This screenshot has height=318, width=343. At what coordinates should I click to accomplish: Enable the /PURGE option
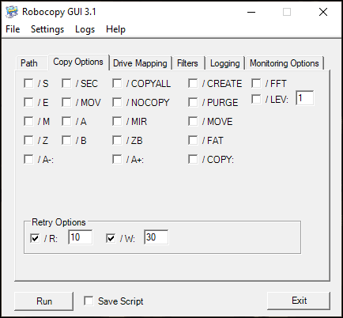tap(193, 103)
